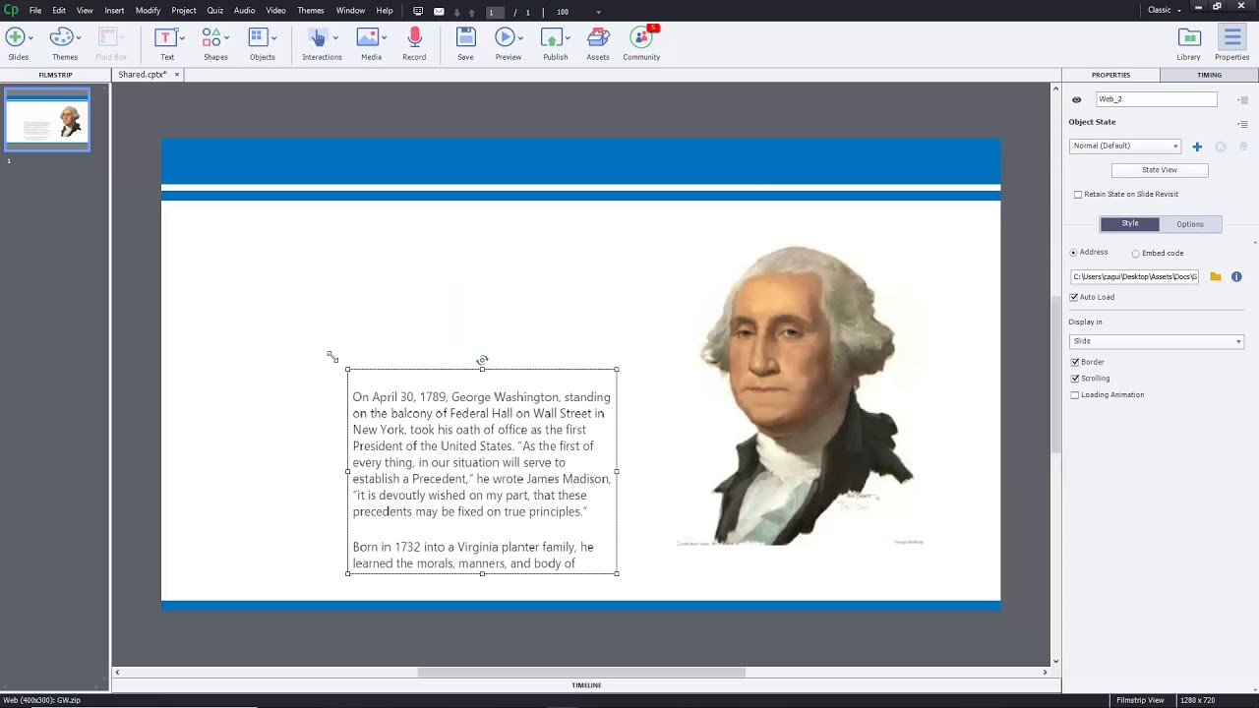Screen dimensions: 1259x708
Task: Toggle the Web_2 object visibility eye
Action: pyautogui.click(x=1076, y=99)
